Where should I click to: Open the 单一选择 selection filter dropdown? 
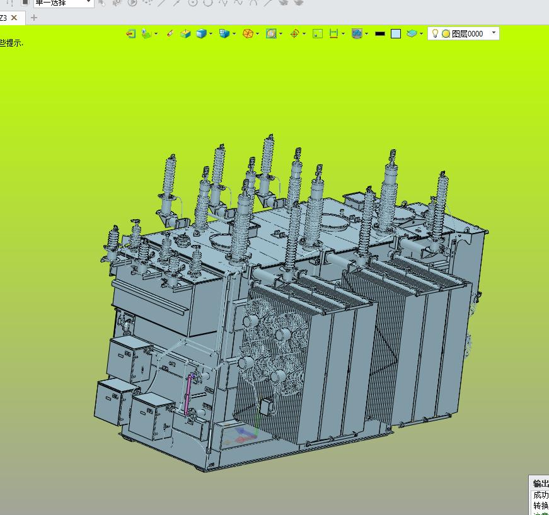pos(64,3)
